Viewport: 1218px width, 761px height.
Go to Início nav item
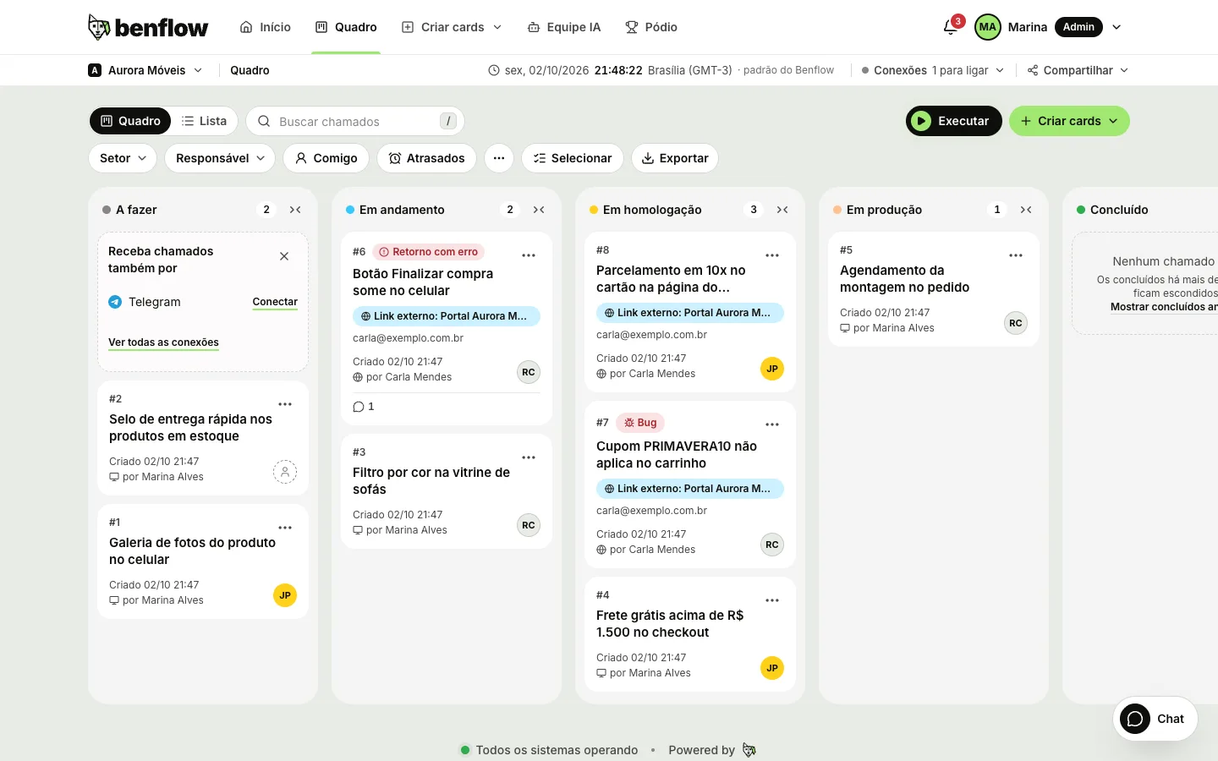tap(266, 27)
